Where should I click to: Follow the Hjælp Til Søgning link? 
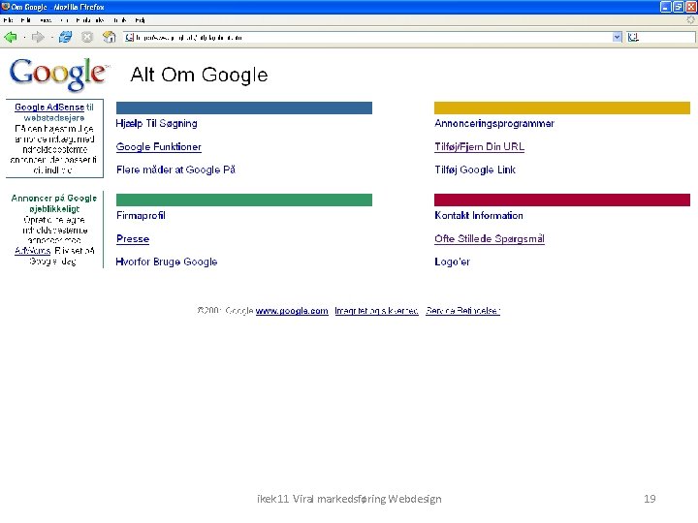tap(156, 124)
